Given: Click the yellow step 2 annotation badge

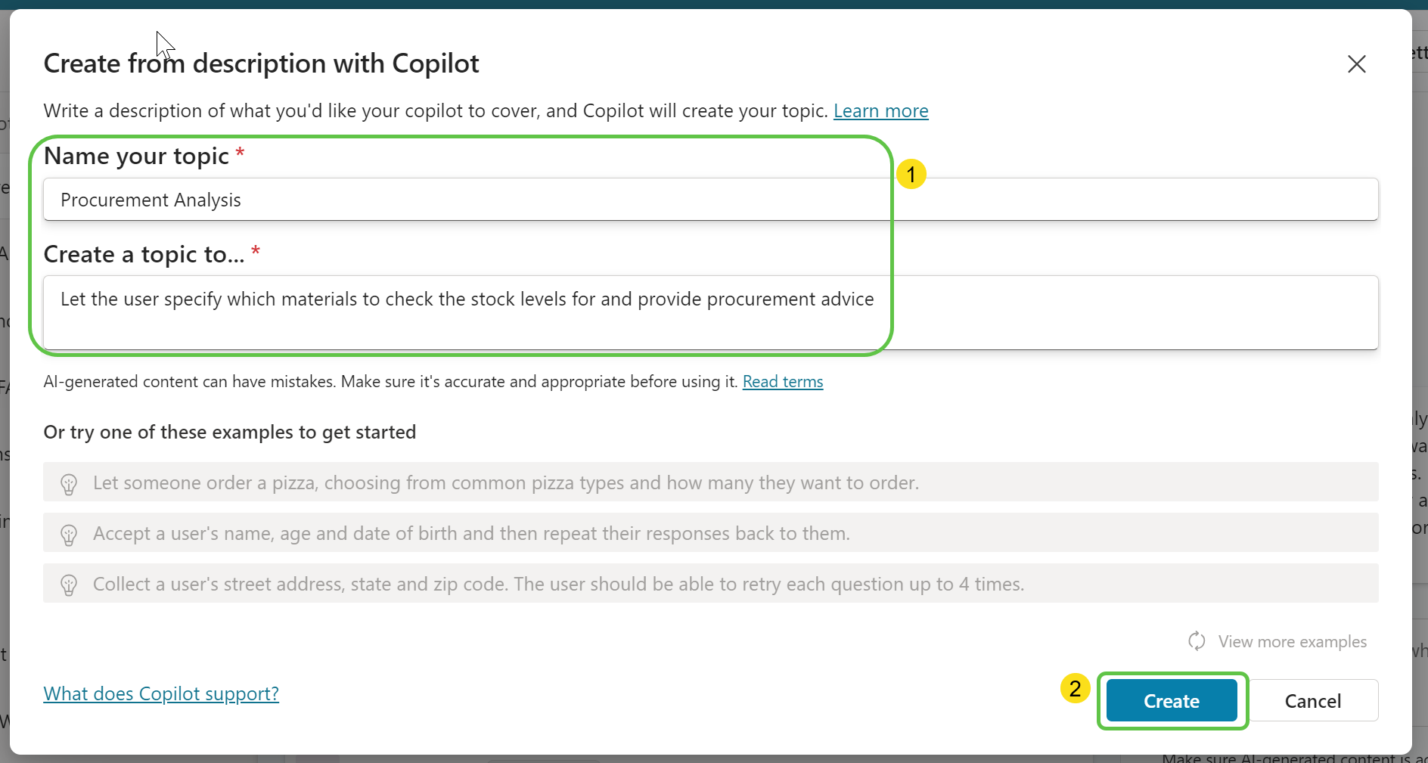Looking at the screenshot, I should point(1075,689).
